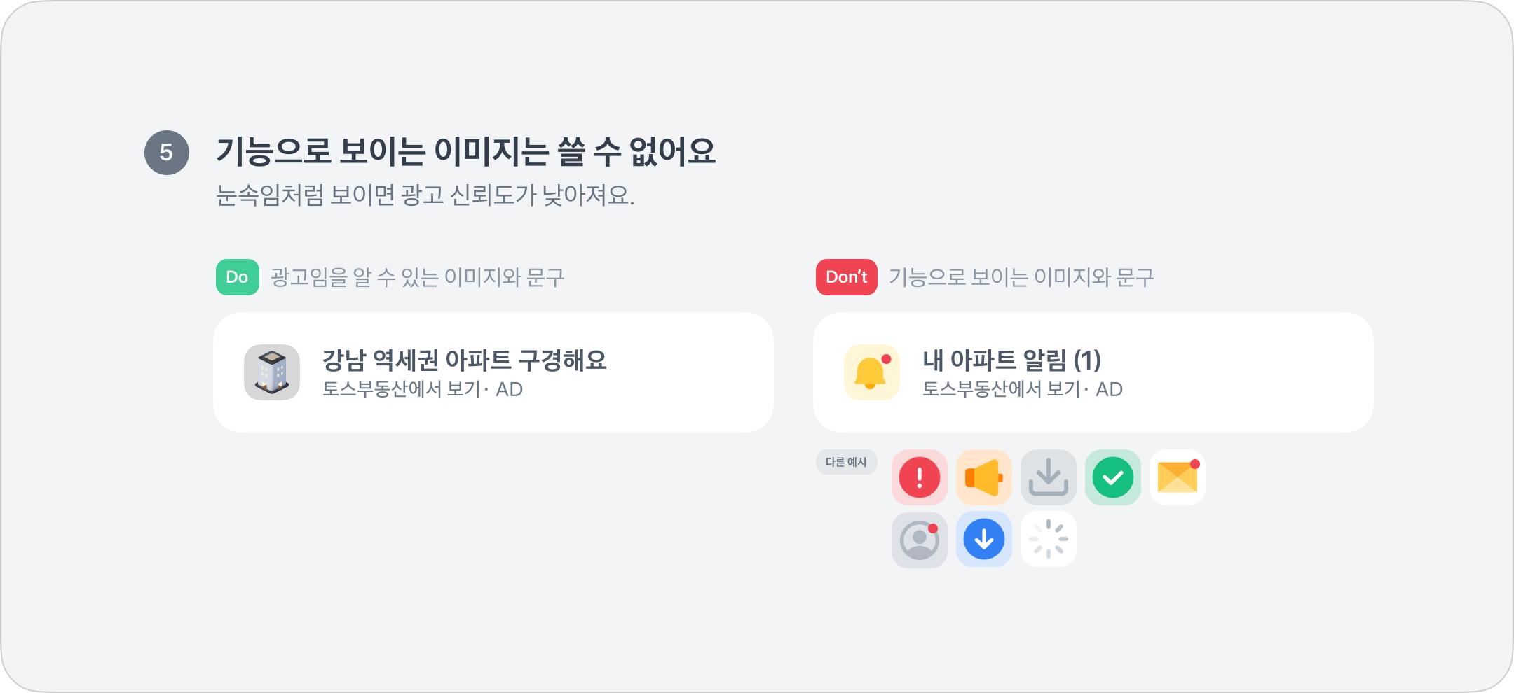Click 토스부동산에서 보기 under 내 아파트 알림
The width and height of the screenshot is (1514, 693).
coord(1001,389)
